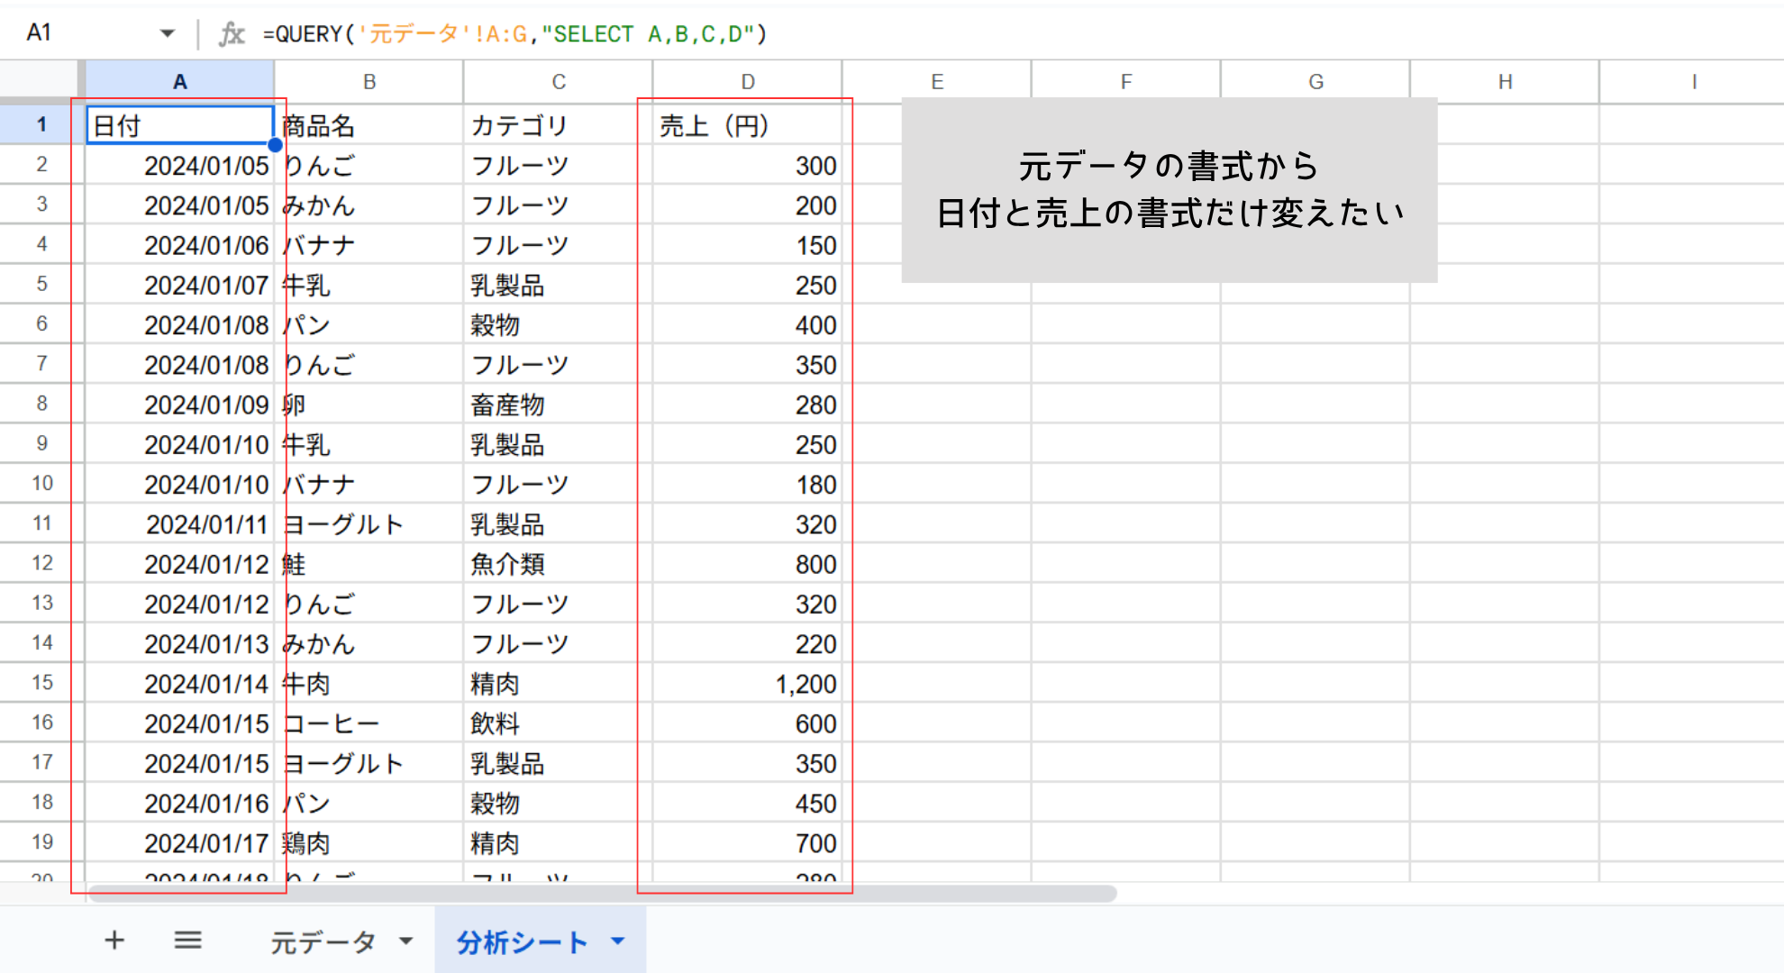Image resolution: width=1784 pixels, height=973 pixels.
Task: Open the 元データ tab dropdown arrow
Action: tap(406, 941)
